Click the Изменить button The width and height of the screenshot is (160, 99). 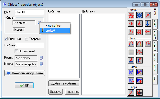pyautogui.click(x=72, y=92)
